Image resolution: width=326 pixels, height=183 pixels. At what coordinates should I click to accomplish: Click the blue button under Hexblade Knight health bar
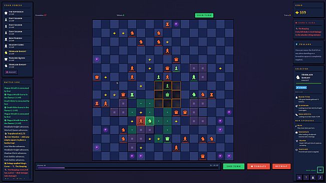[301, 87]
